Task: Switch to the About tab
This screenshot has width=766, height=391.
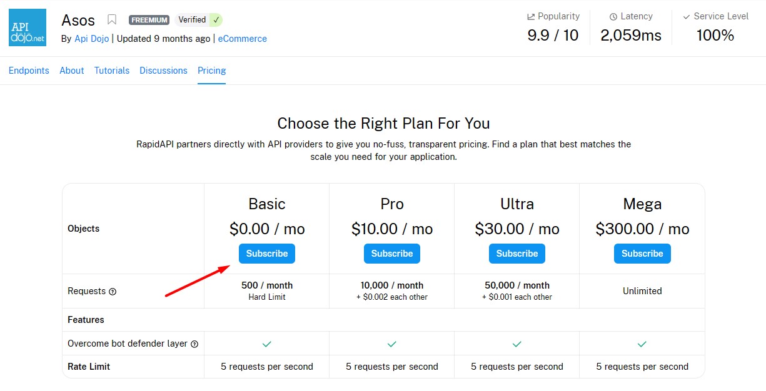Action: pyautogui.click(x=72, y=71)
